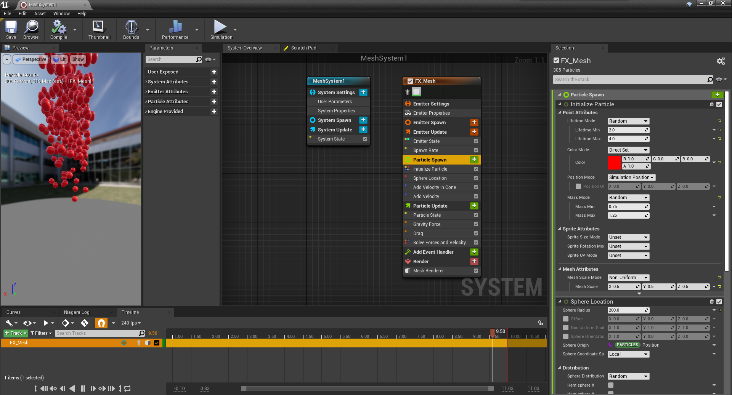Open Sphere Coordinate Space Local dropdown

tap(628, 354)
